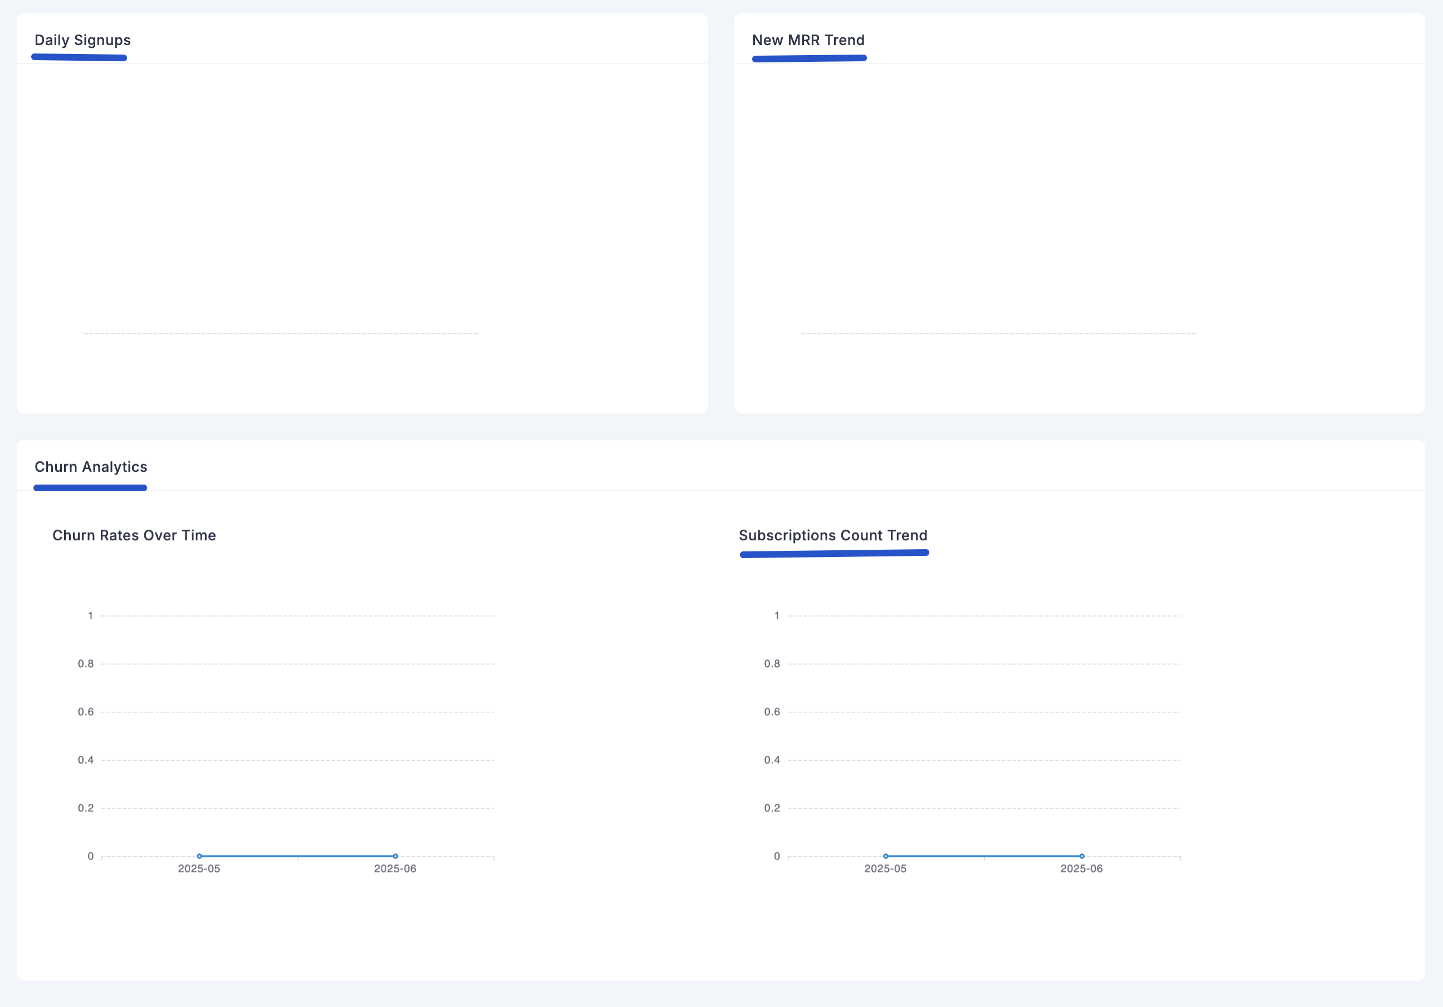
Task: Click the 2025-05 axis label under Subscriptions Count
Action: (x=885, y=869)
